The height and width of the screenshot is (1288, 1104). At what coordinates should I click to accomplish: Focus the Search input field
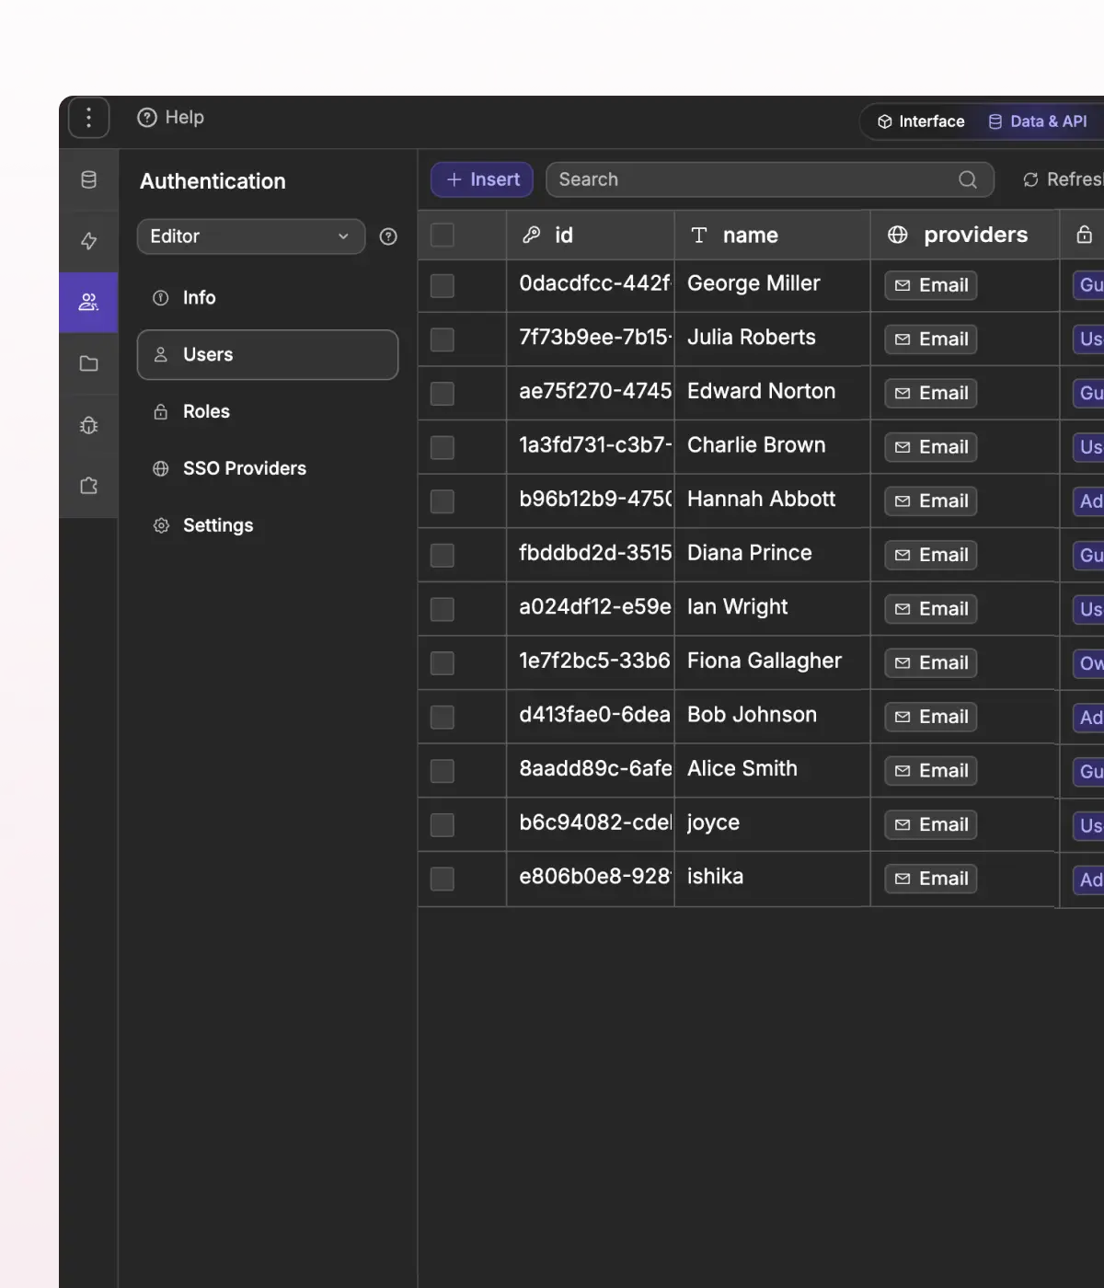pos(770,179)
